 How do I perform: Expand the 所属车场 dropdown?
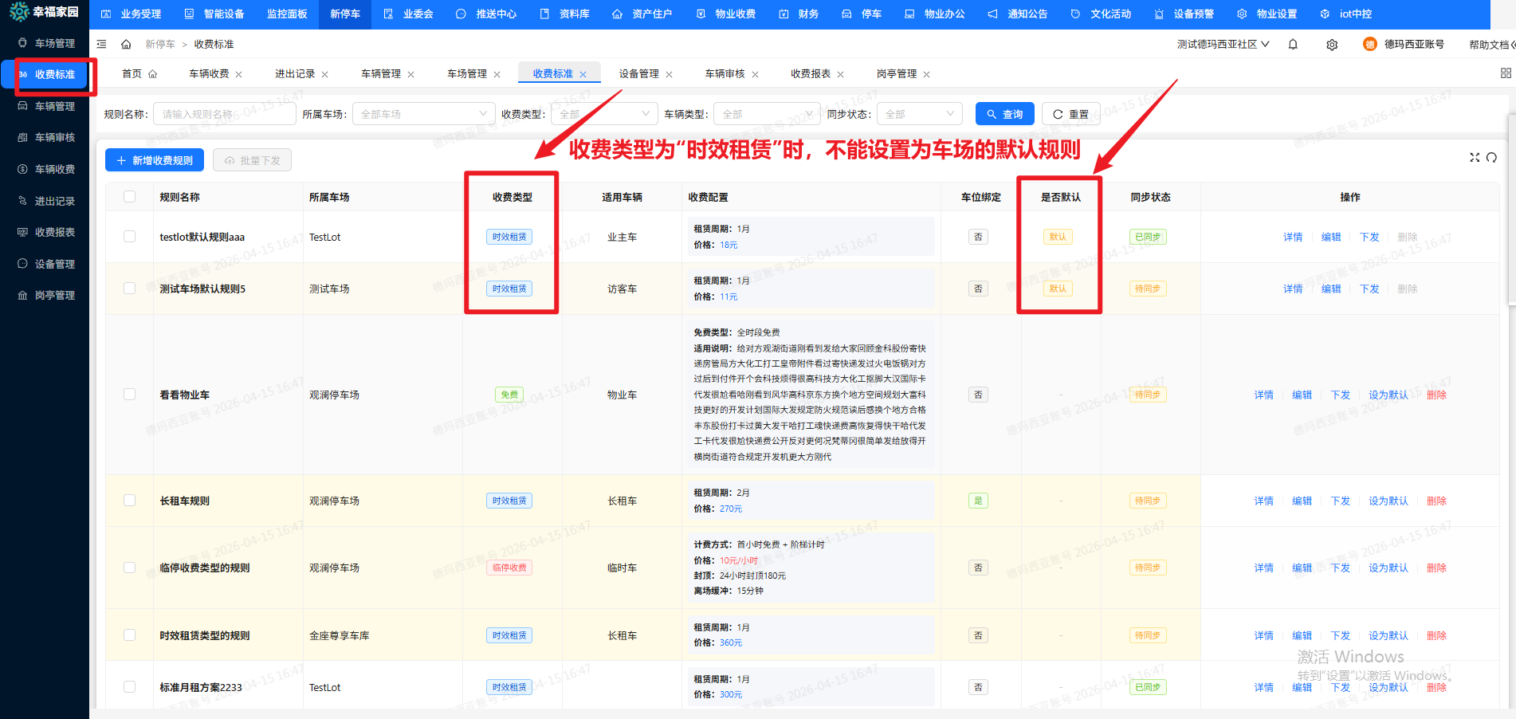point(423,114)
